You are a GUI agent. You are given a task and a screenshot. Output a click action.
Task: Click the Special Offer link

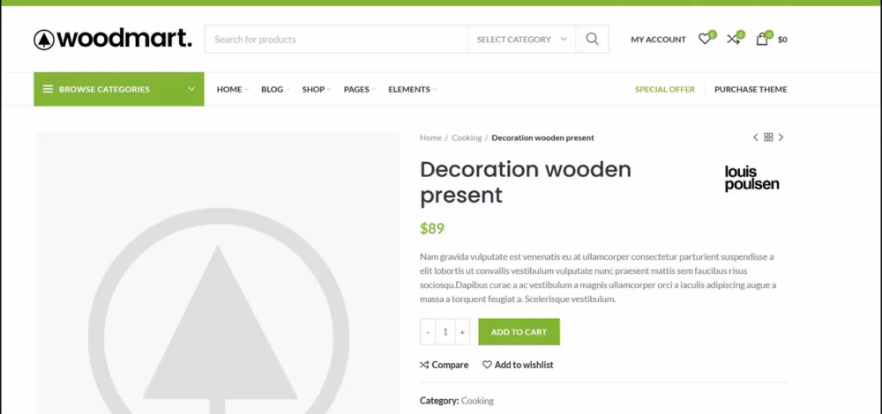665,89
